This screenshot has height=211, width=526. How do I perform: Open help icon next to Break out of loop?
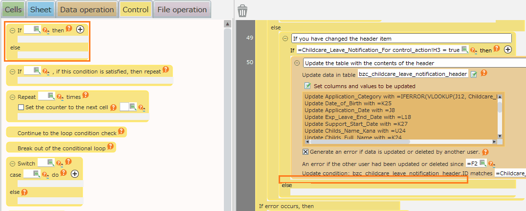(111, 146)
